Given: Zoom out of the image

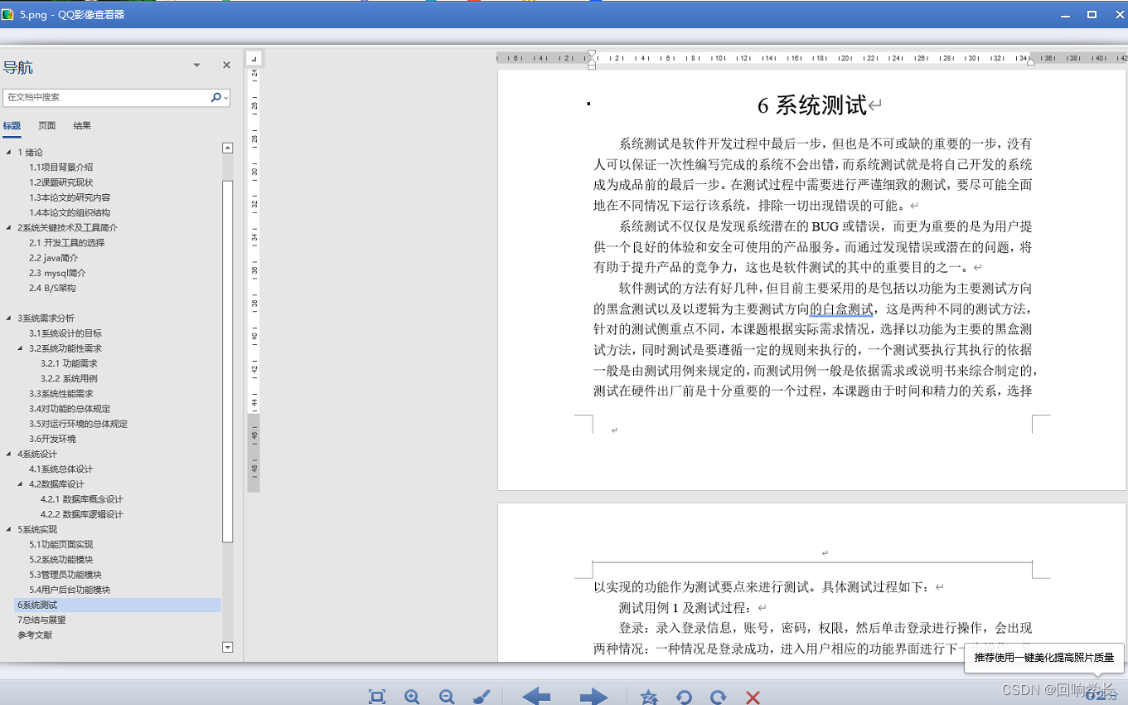Looking at the screenshot, I should coord(447,694).
